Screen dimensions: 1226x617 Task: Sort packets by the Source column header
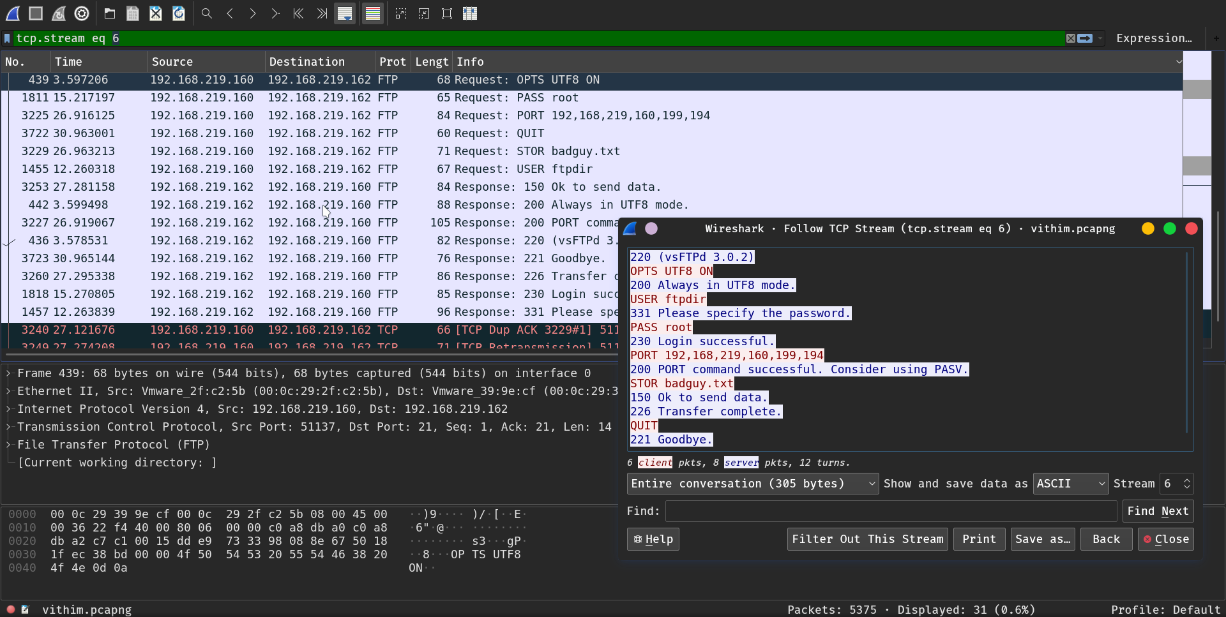172,62
